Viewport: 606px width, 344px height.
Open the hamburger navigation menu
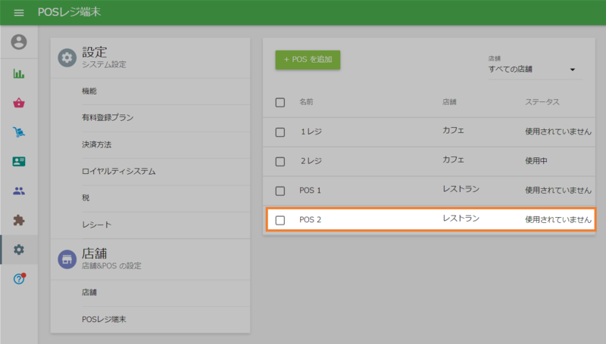[19, 13]
